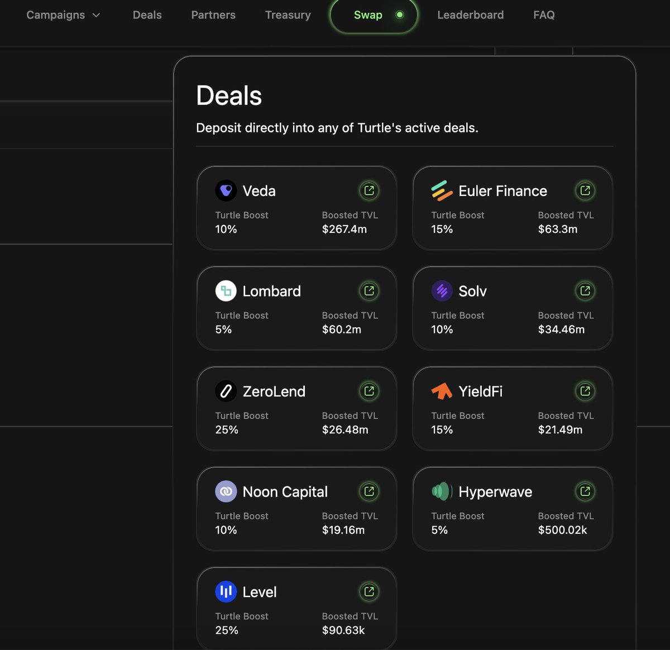Open the Hyperwave deal external link icon
The image size is (670, 650).
click(585, 491)
